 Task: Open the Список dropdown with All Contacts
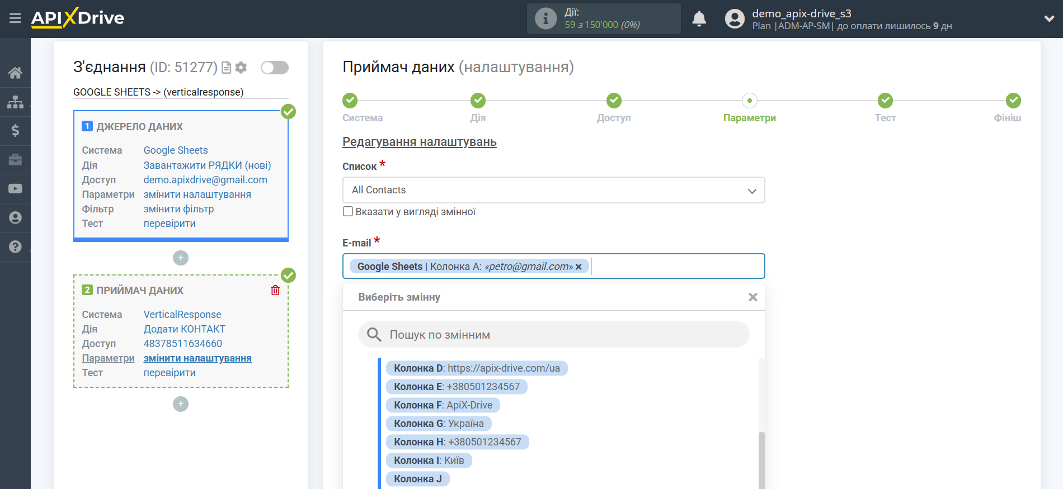point(553,190)
